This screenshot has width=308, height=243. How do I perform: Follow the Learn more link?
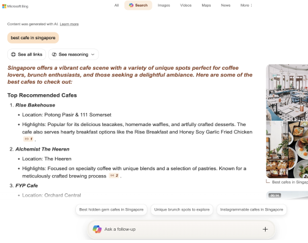point(69,24)
